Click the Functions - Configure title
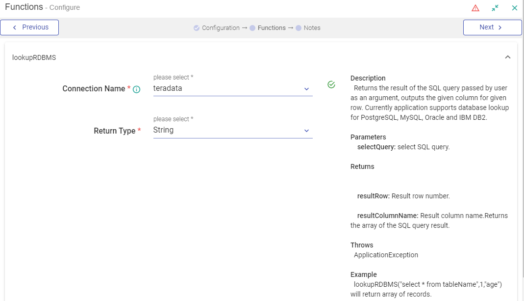The width and height of the screenshot is (524, 301). click(x=43, y=7)
